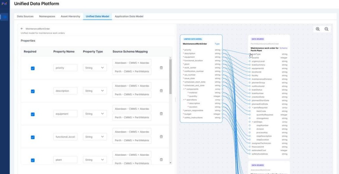Click the 'safety_instructions' row in unified model

pyautogui.click(x=201, y=117)
